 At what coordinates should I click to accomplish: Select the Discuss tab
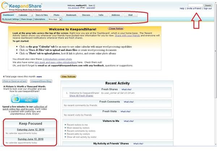coord(86,15)
